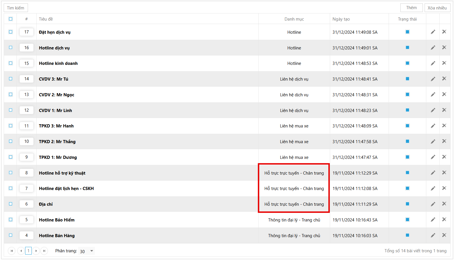This screenshot has width=454, height=260.
Task: Toggle status of 'CVDV 1: Mr Linh'
Action: tap(407, 110)
